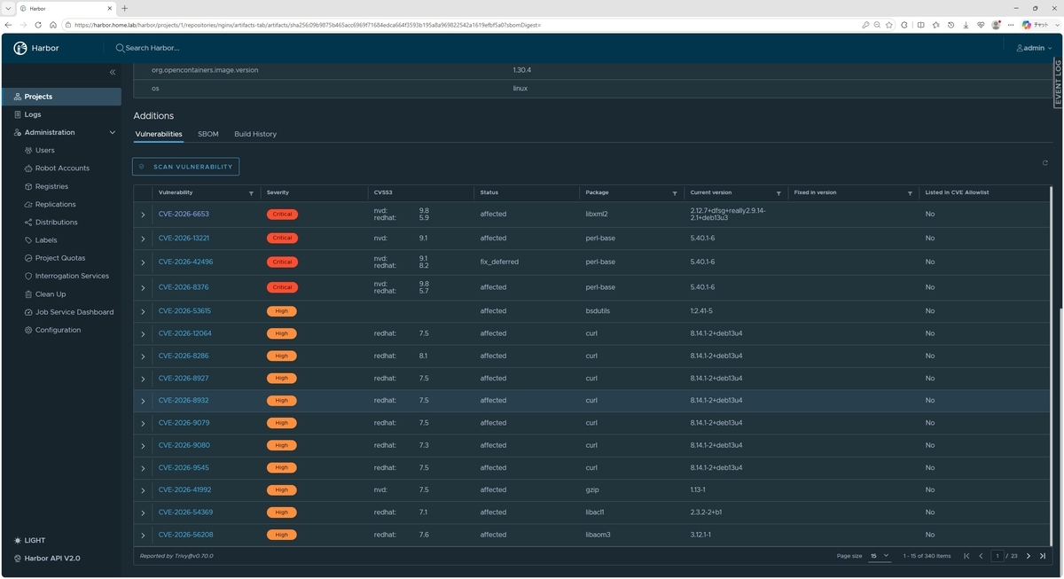Screen dimensions: 1064x579
Task: Open the admin user account dropdown
Action: 1034,48
